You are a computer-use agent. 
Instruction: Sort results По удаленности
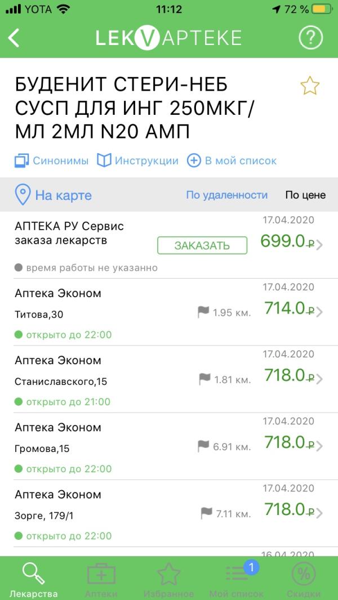(226, 195)
